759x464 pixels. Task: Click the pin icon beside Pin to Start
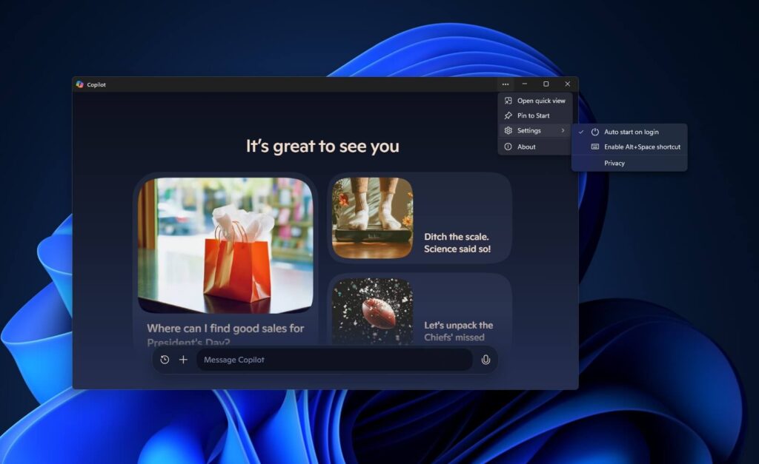(508, 115)
